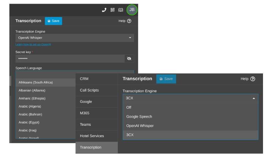Viewport: 267px width, 159px height.
Task: Click Help icon in the front Transcription panel
Action: pos(253,79)
